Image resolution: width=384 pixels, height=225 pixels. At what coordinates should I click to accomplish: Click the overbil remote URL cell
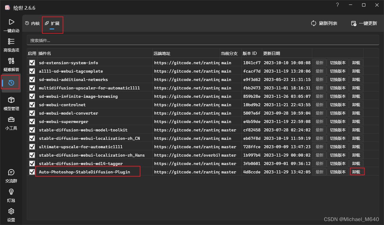pos(186,155)
